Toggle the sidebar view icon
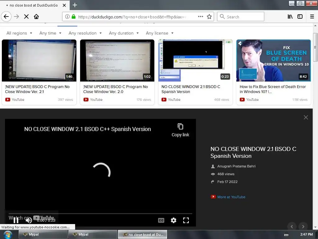Viewport: 318px width, 239px height. [300, 16]
